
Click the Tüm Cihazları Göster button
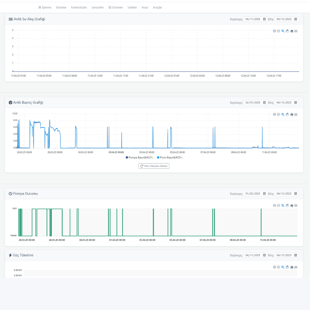154,166
